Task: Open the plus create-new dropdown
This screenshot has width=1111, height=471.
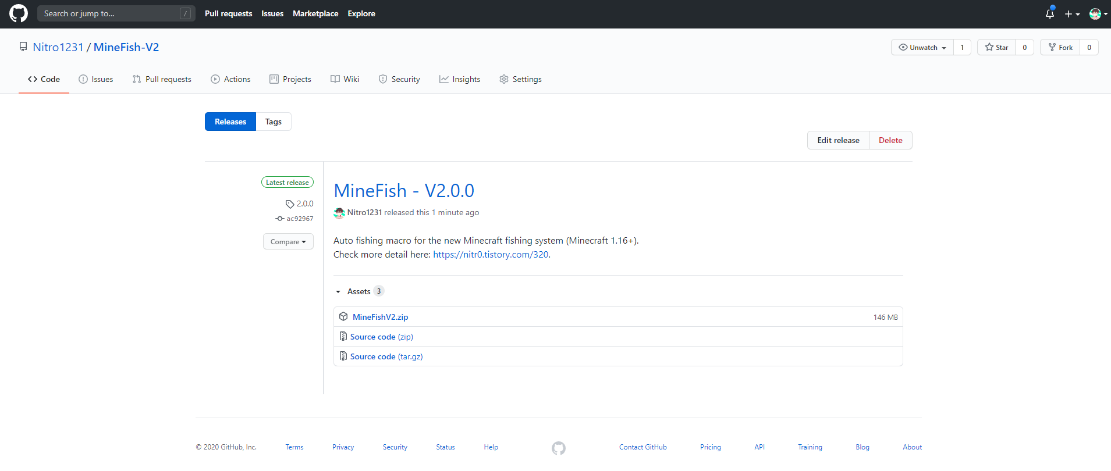Action: coord(1072,14)
